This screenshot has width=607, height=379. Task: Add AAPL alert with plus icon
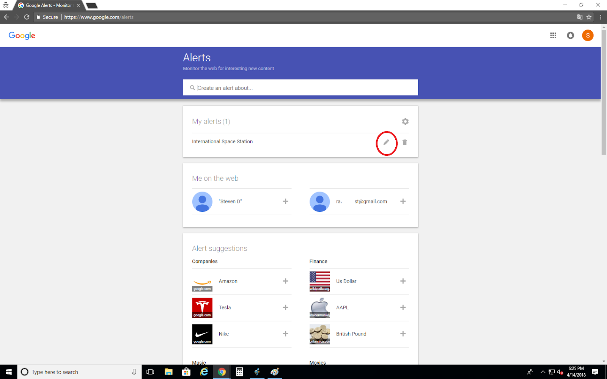(403, 307)
